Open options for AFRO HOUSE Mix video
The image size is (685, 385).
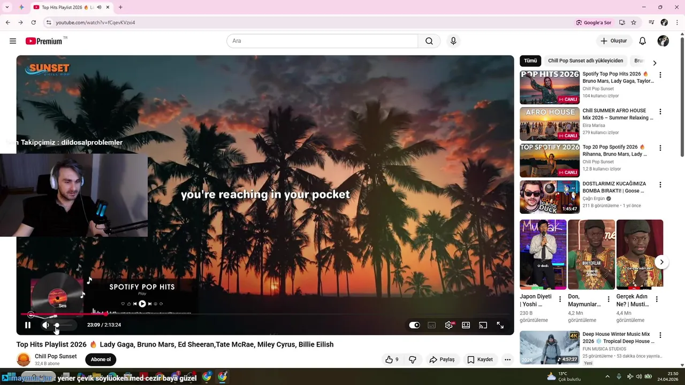pyautogui.click(x=660, y=112)
